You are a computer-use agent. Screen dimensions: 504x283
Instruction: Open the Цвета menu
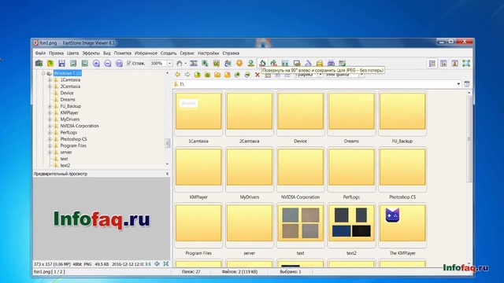pyautogui.click(x=73, y=53)
